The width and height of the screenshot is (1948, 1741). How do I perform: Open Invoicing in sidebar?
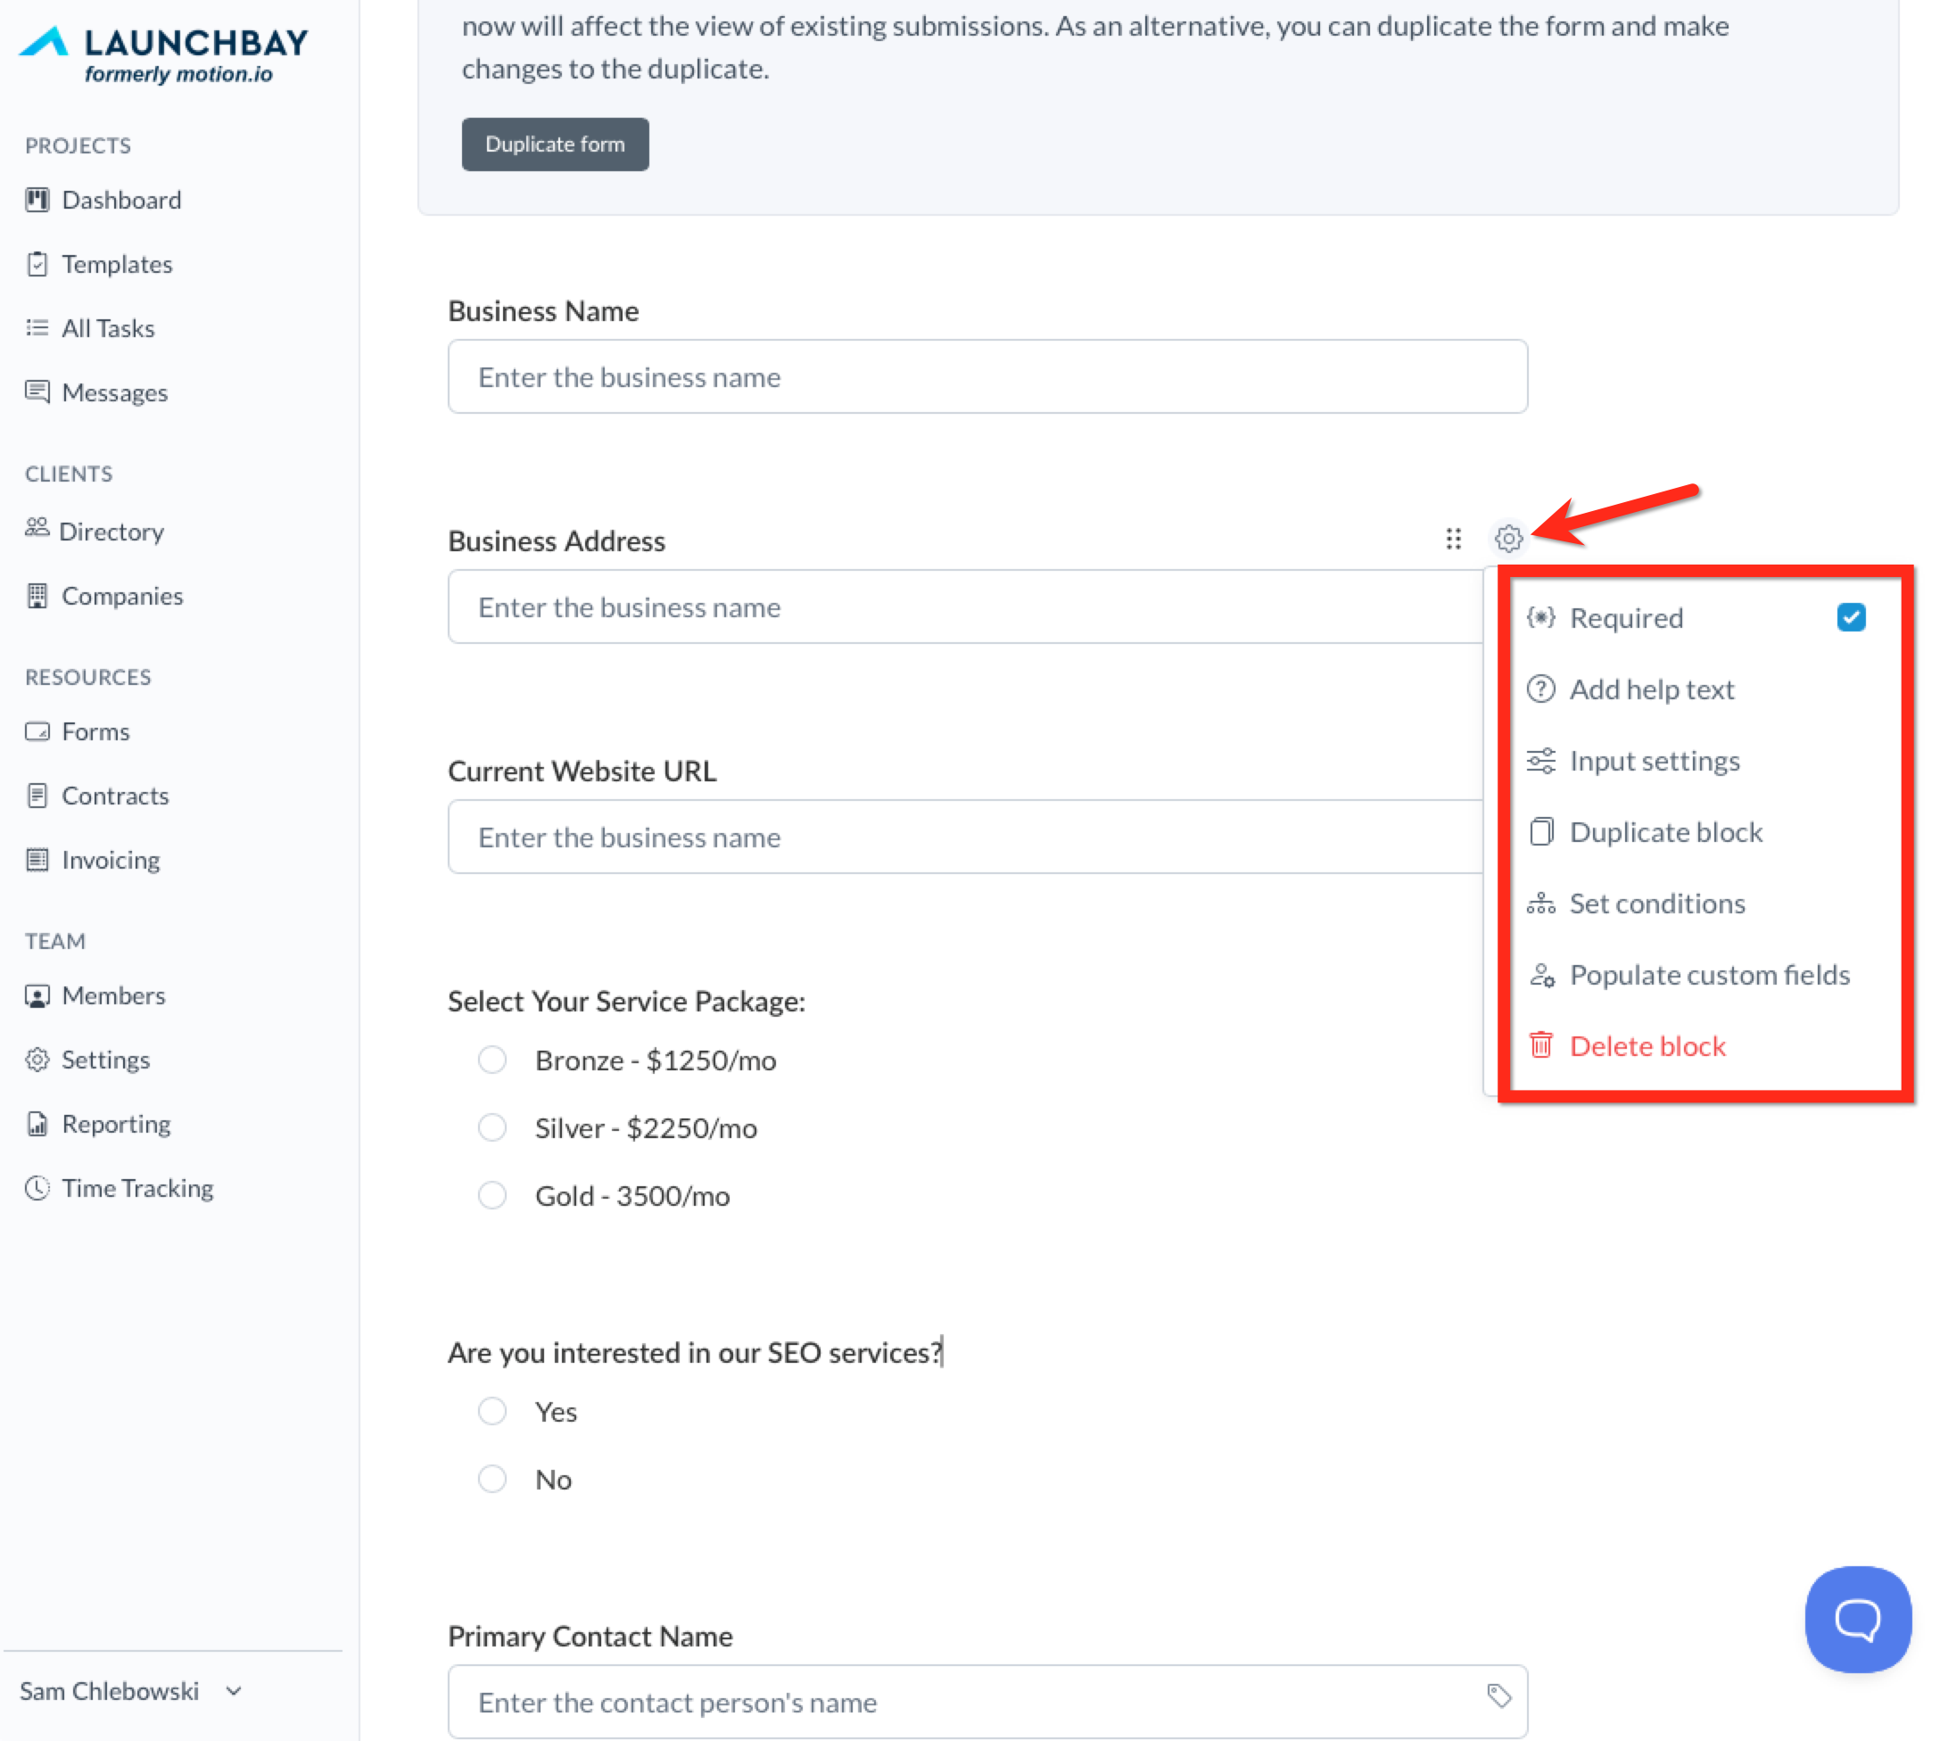point(110,860)
